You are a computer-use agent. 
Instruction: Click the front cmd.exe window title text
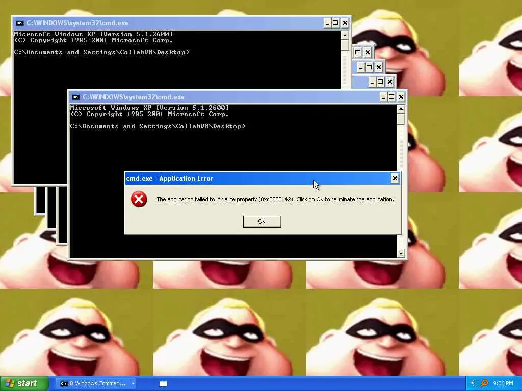point(134,97)
